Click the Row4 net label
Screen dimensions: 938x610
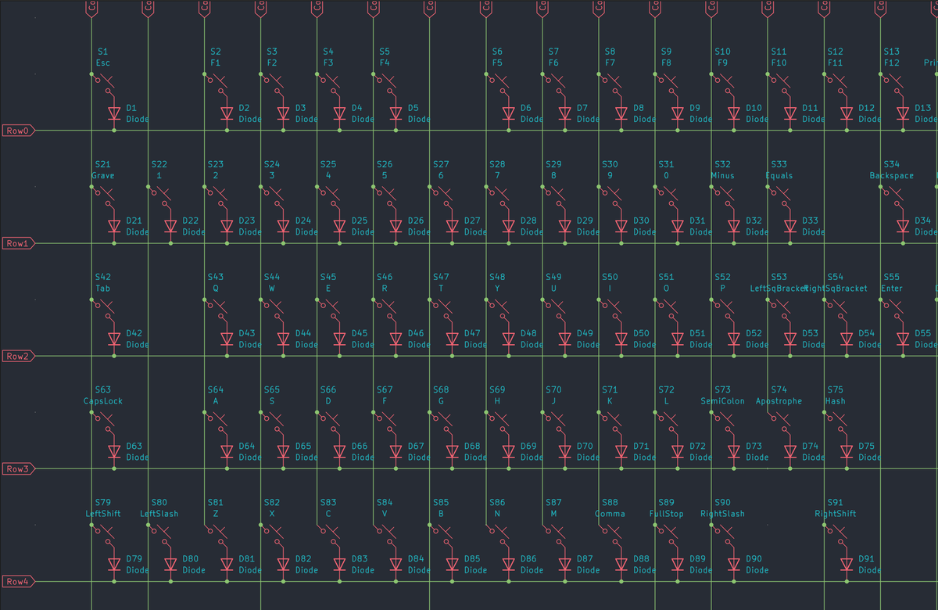pyautogui.click(x=18, y=581)
